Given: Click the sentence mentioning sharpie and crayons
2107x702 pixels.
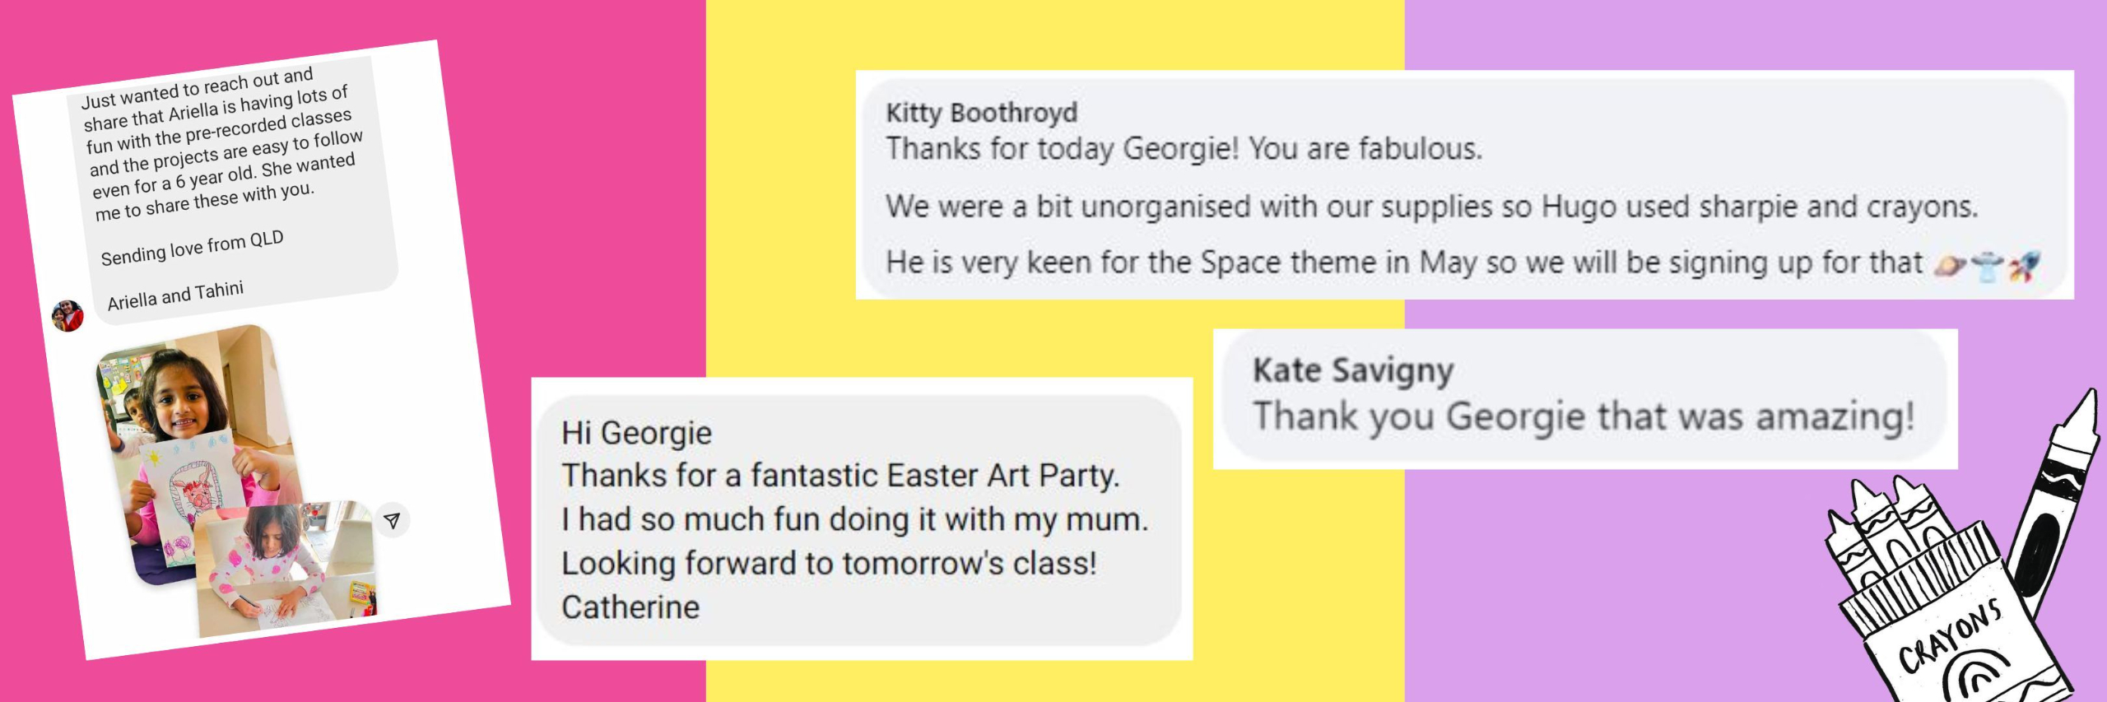Looking at the screenshot, I should (x=1432, y=207).
